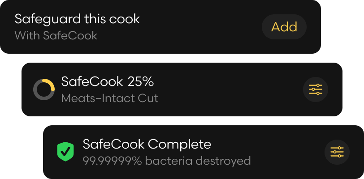Click the 'With SafeCook' subtitle
This screenshot has width=364, height=179.
pyautogui.click(x=56, y=36)
